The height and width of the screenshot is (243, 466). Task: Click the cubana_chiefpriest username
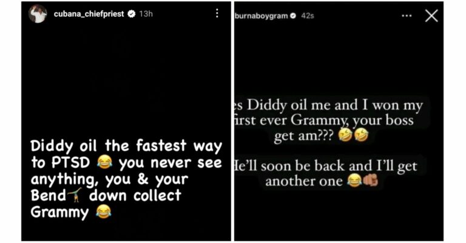click(89, 14)
